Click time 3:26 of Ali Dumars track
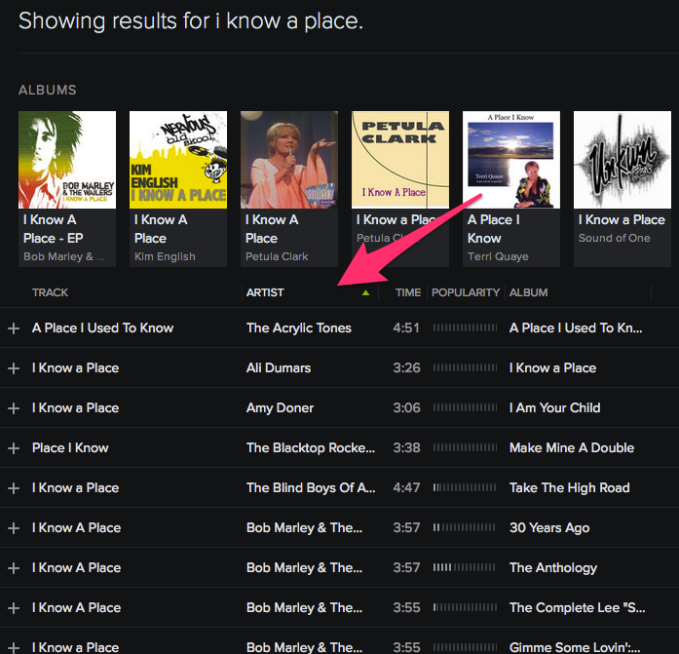The image size is (679, 654). pos(406,368)
